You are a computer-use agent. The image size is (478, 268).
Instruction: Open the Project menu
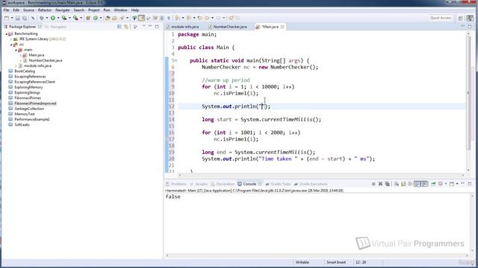click(93, 10)
